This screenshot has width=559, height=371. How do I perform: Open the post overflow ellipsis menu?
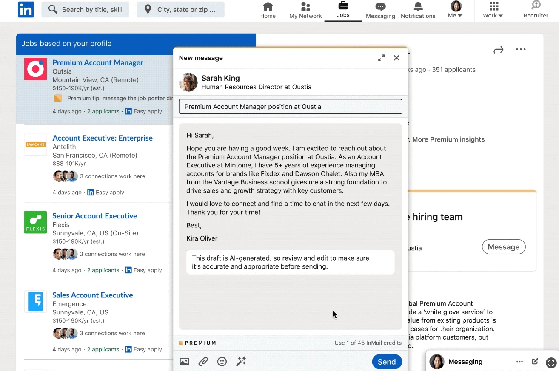coord(521,49)
